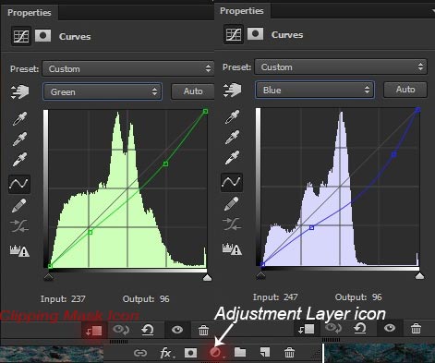The height and width of the screenshot is (363, 435).
Task: Toggle view previous state in Green panel
Action: [121, 330]
